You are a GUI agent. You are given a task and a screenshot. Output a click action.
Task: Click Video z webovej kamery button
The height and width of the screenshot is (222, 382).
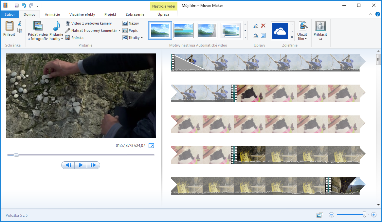(x=89, y=23)
